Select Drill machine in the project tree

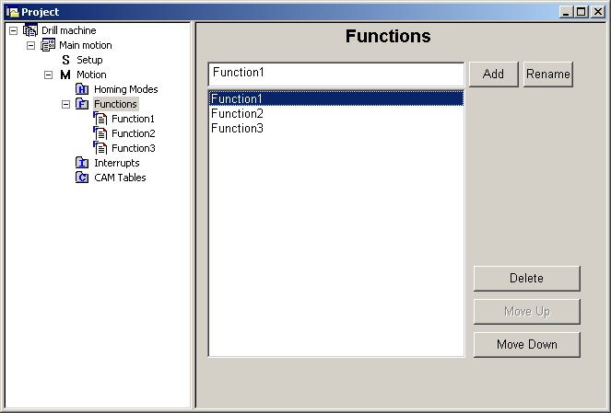[68, 30]
